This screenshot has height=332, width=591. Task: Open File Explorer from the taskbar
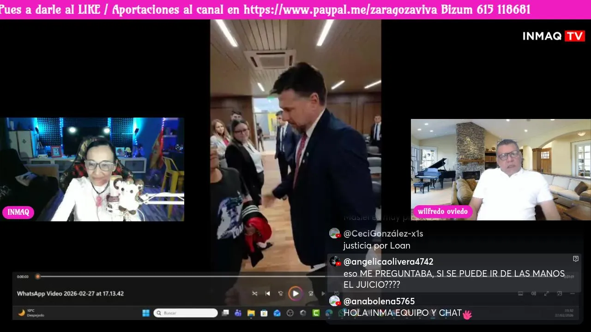251,313
